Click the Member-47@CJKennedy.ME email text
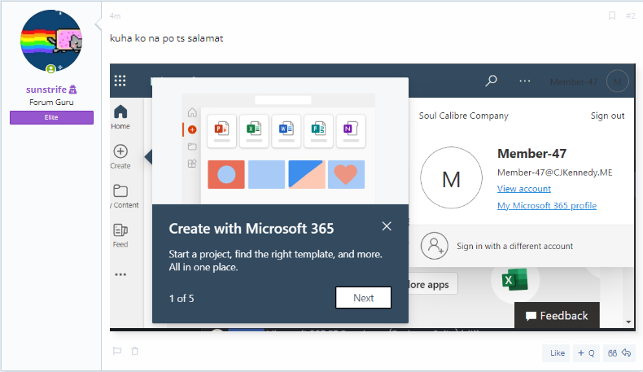The width and height of the screenshot is (643, 372). point(554,173)
